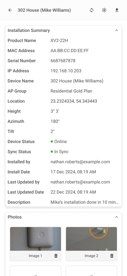The image size is (127, 276).
Task: Download the installation report icon
Action: 117,10
